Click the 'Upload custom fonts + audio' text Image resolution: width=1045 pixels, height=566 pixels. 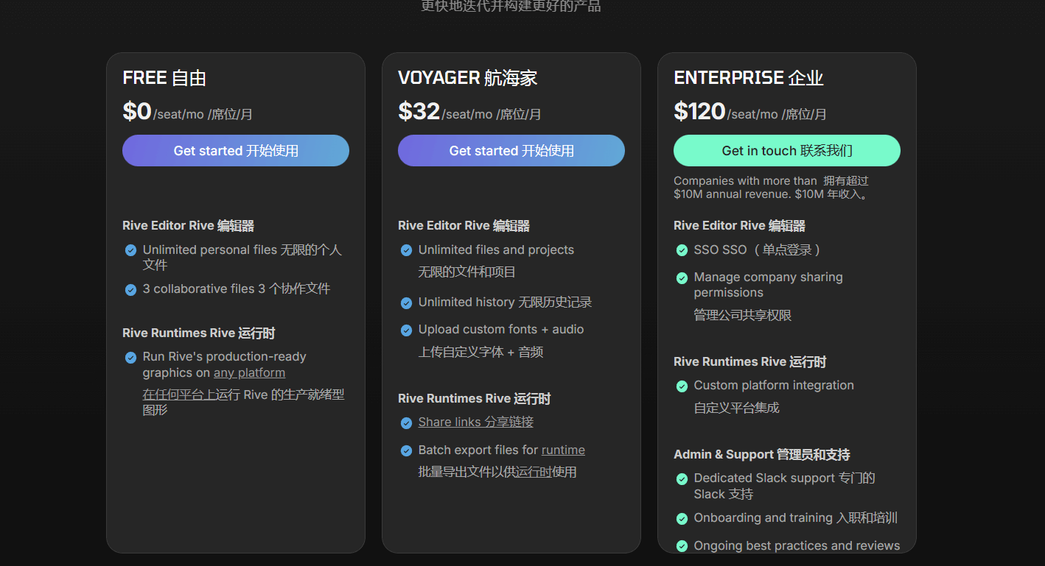[x=501, y=330]
